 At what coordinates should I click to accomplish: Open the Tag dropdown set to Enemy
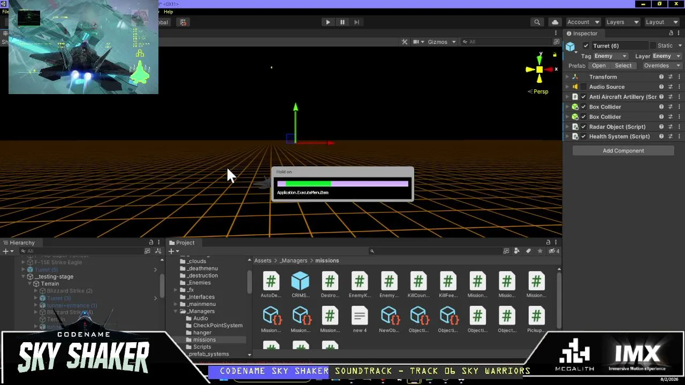(x=611, y=56)
